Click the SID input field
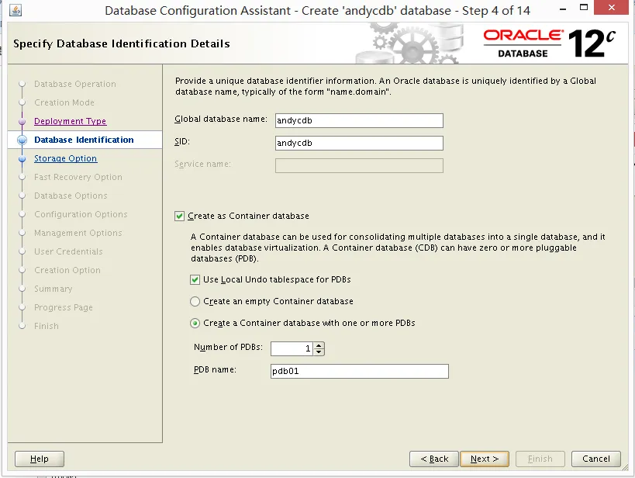 tap(359, 143)
